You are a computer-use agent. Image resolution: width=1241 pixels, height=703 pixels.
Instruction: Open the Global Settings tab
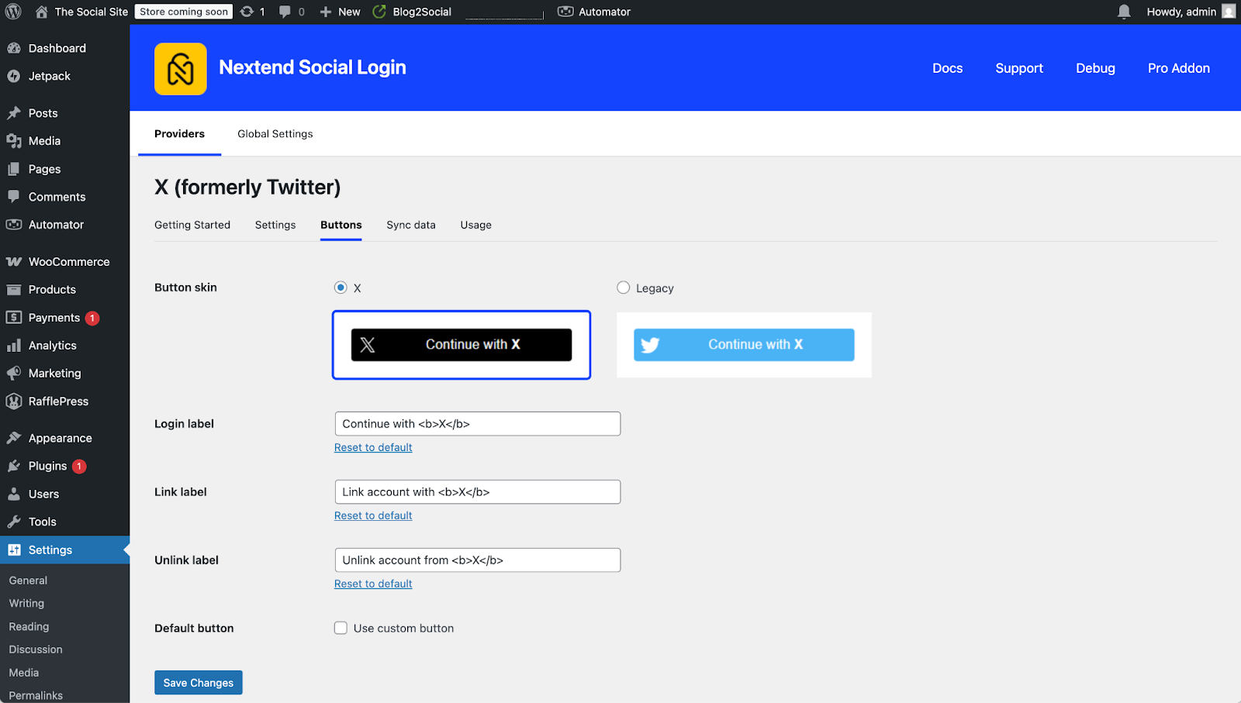(x=275, y=133)
